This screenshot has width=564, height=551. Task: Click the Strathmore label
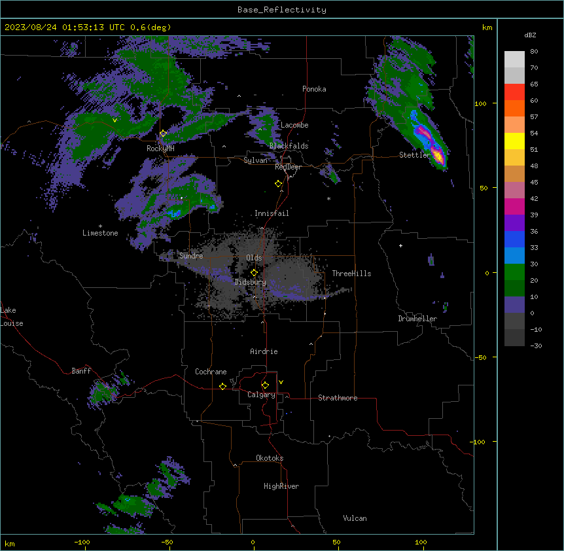click(338, 398)
